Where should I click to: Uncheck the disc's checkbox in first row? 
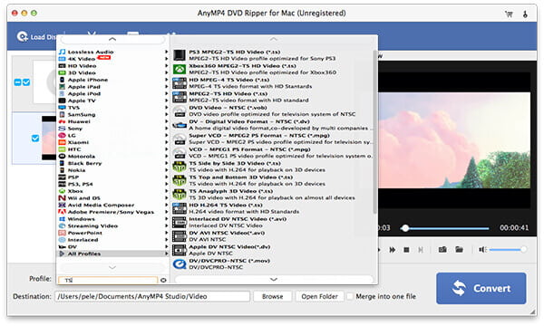click(26, 82)
